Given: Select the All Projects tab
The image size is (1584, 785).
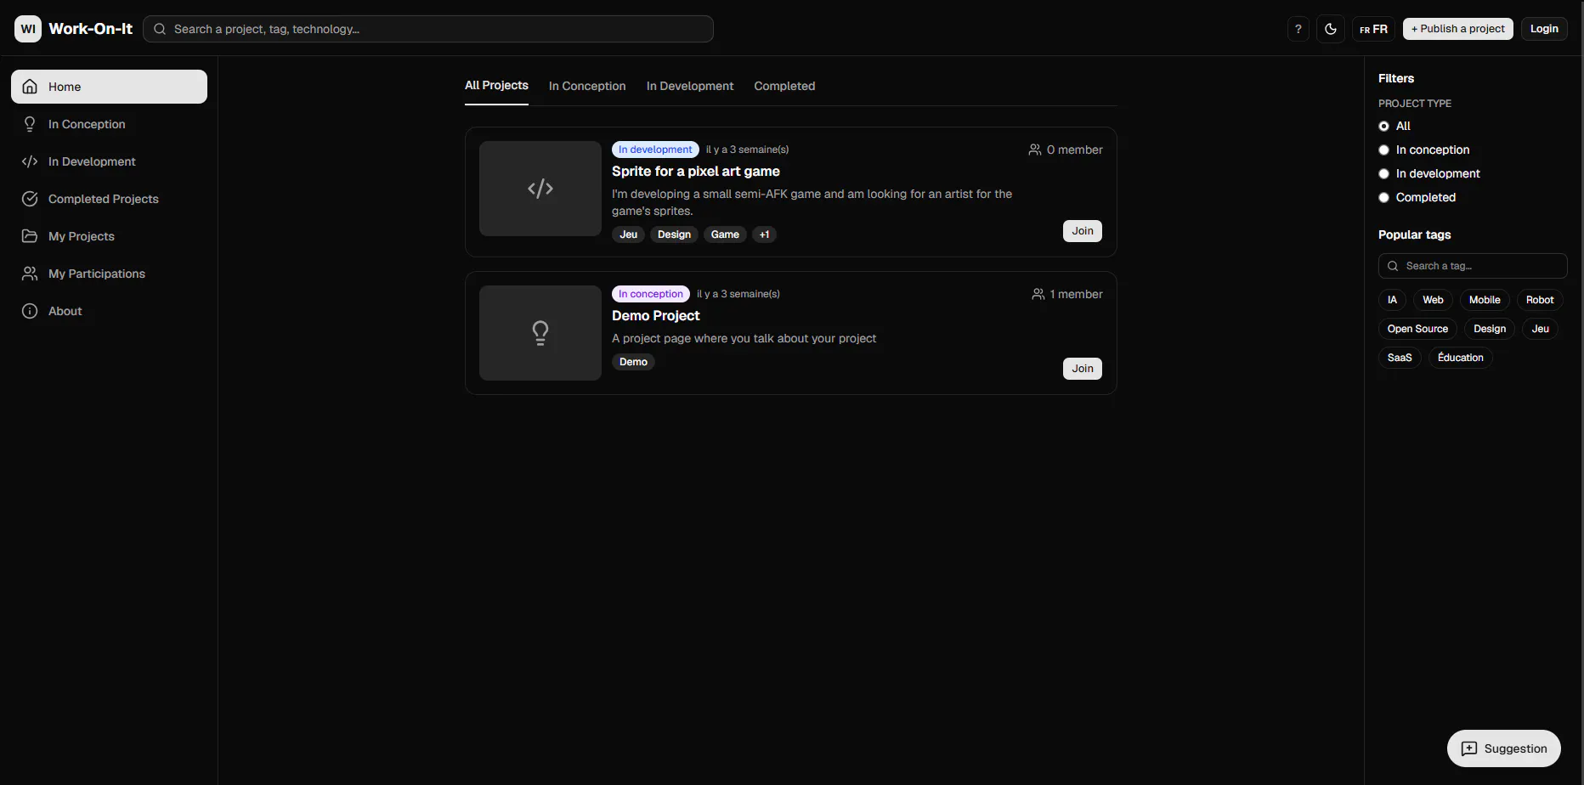Looking at the screenshot, I should coord(496,86).
